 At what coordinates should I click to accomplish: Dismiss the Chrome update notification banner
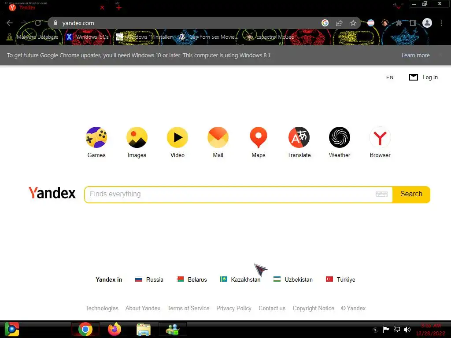point(440,55)
